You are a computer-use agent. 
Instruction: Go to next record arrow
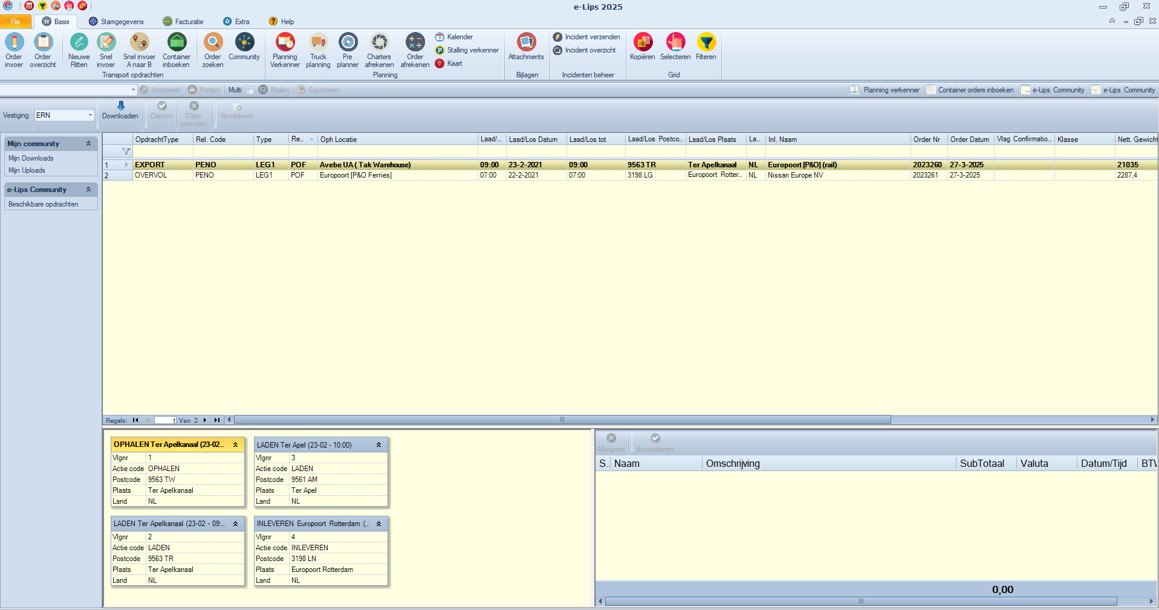(x=205, y=420)
